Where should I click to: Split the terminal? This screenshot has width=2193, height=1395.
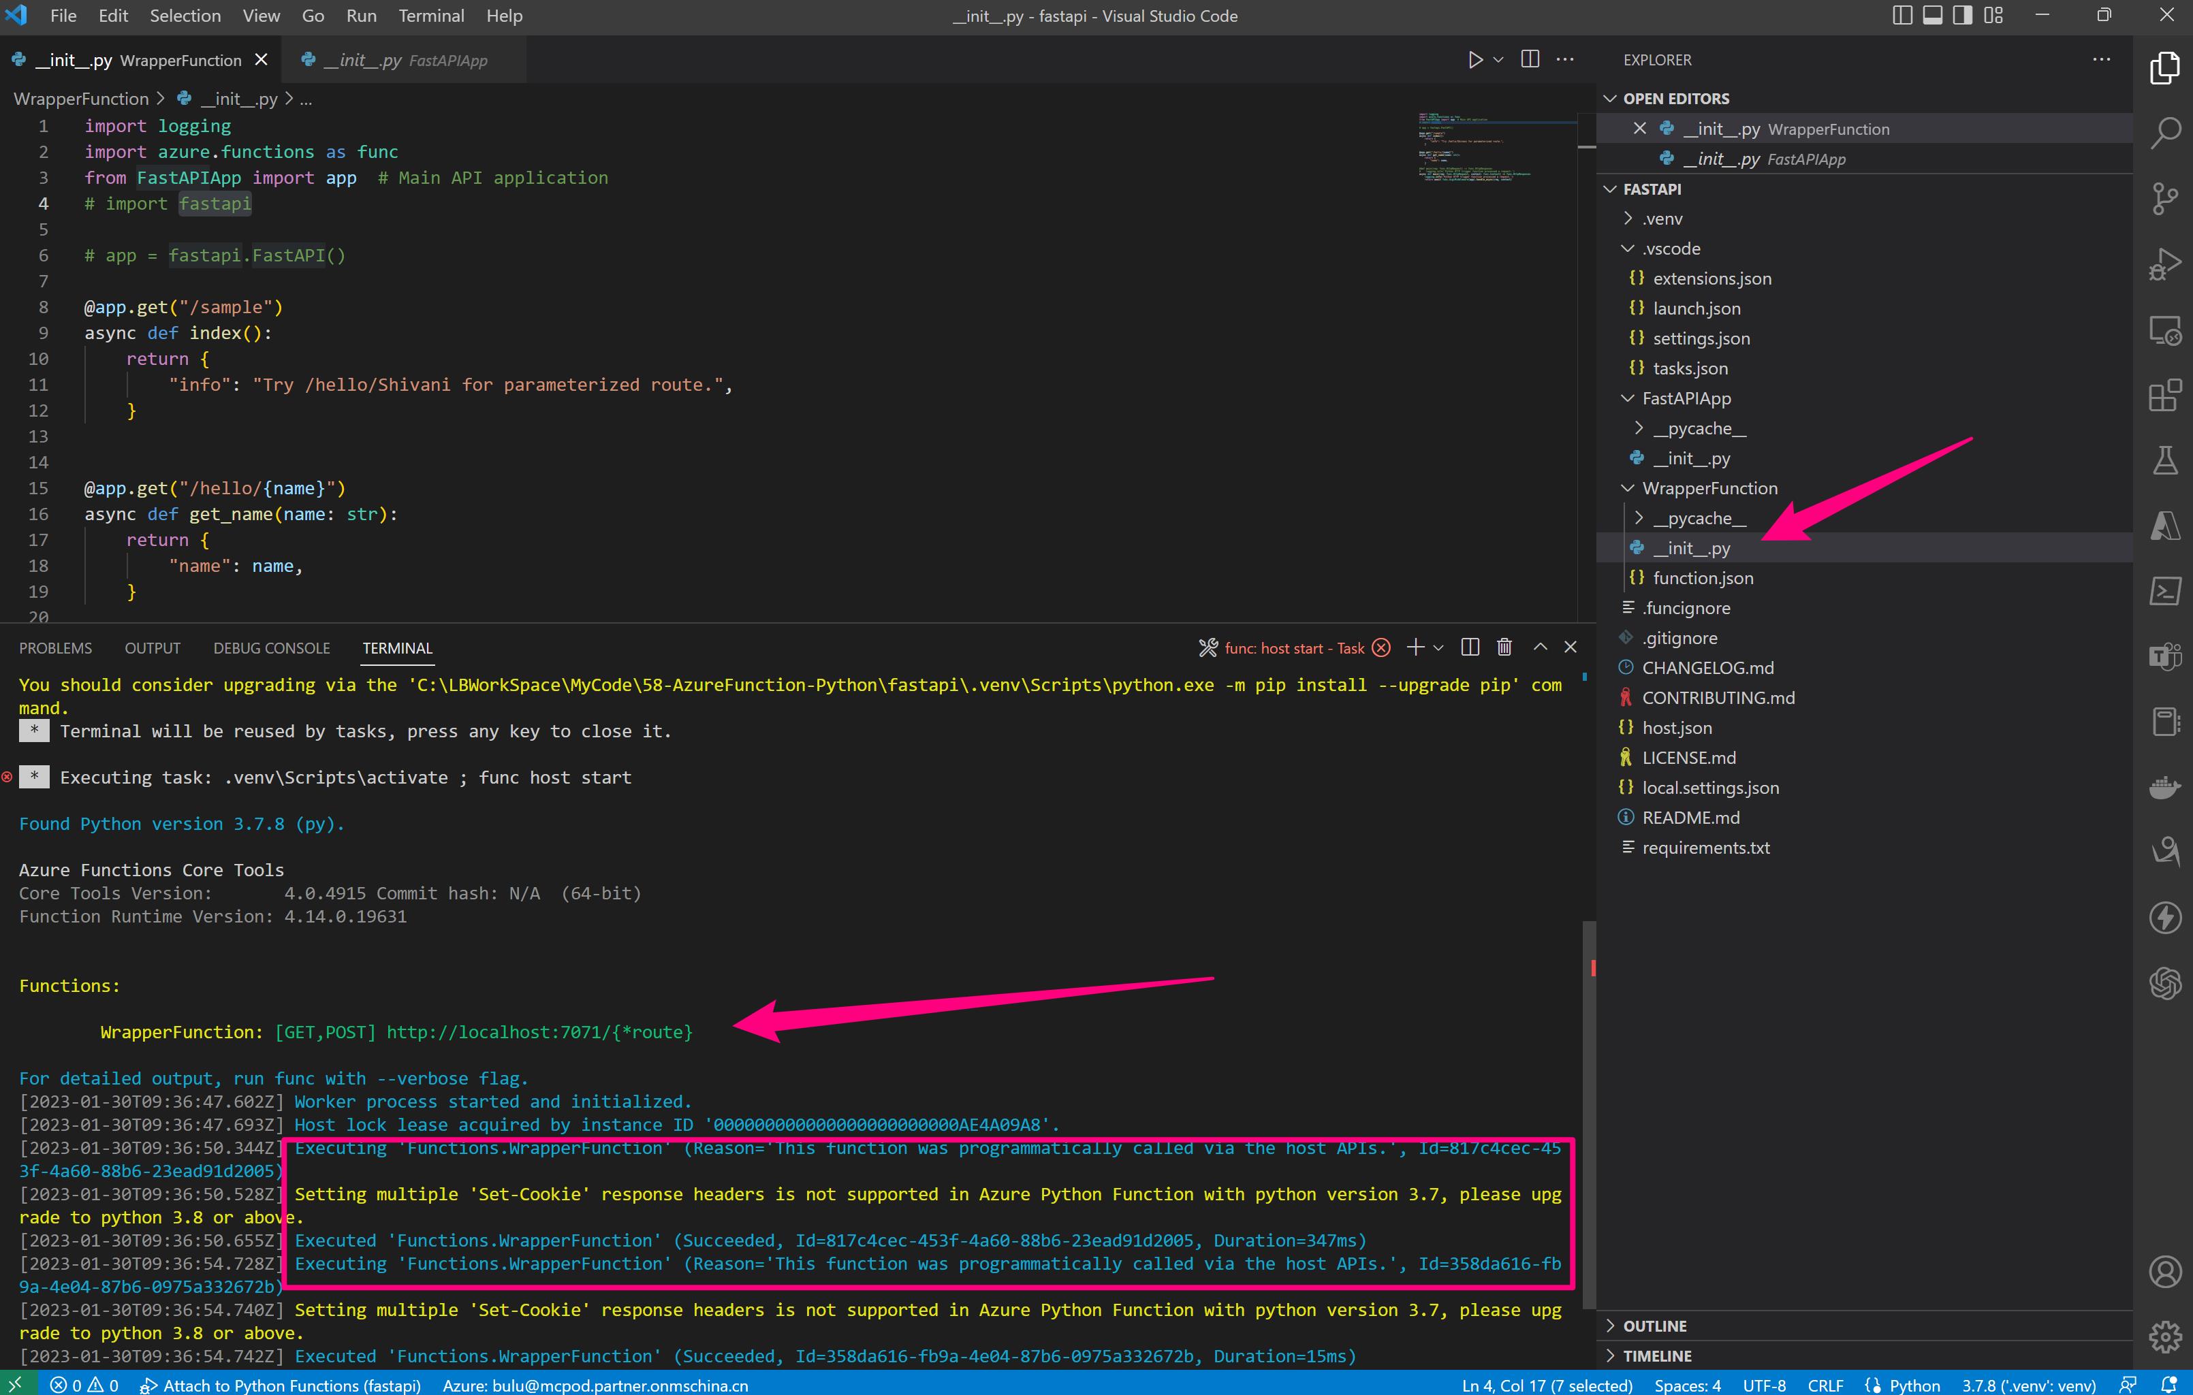(x=1470, y=647)
